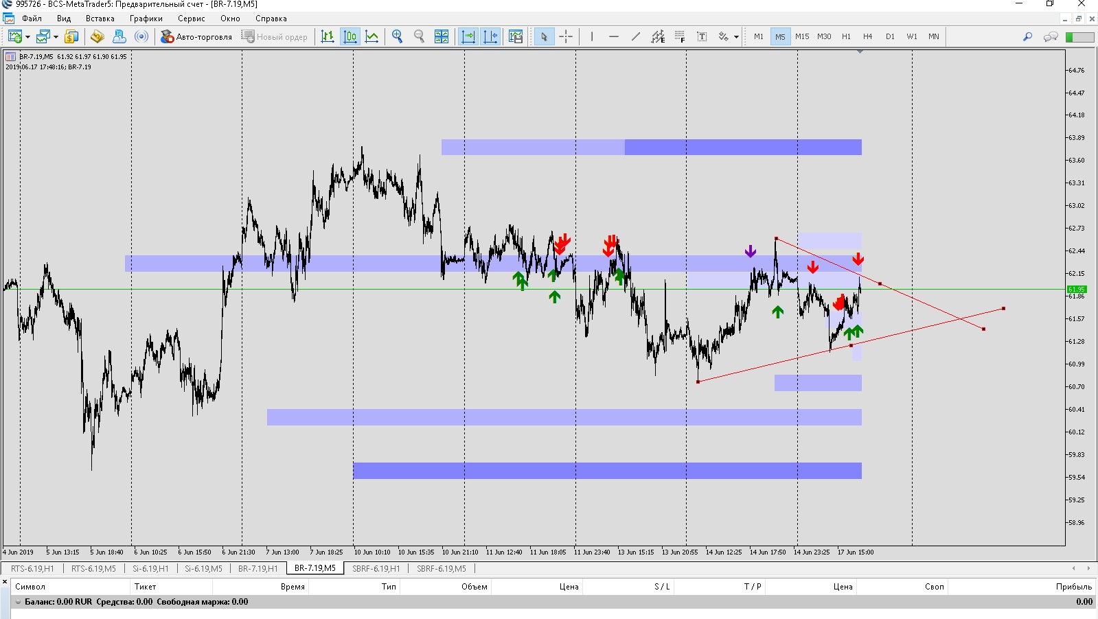Open the Вставка menu
The image size is (1098, 619).
[x=100, y=19]
